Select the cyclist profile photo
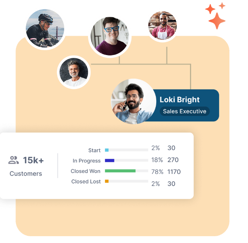Viewport: 248px width, 243px height. (x=45, y=28)
